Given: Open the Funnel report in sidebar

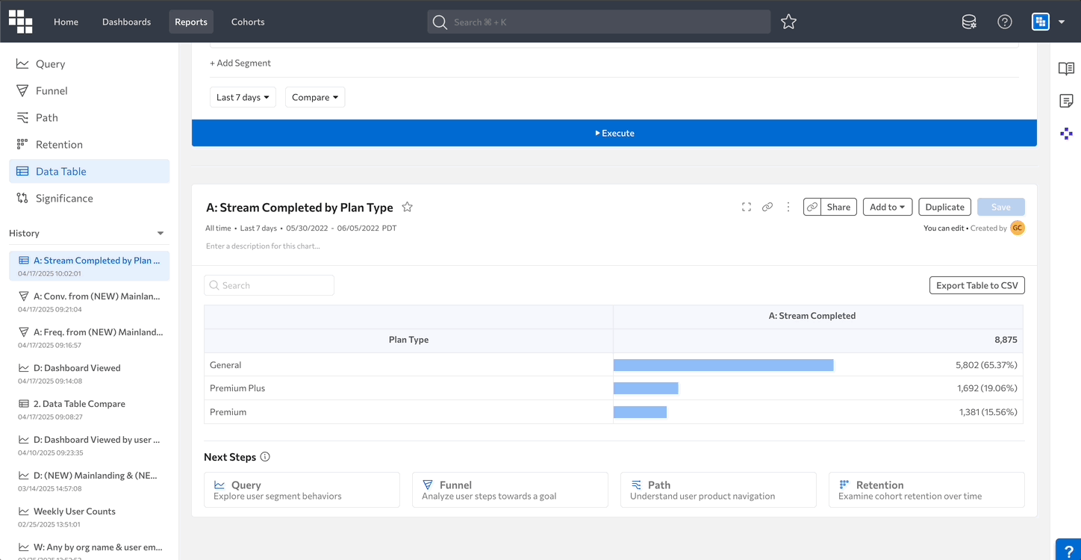Looking at the screenshot, I should (x=89, y=90).
